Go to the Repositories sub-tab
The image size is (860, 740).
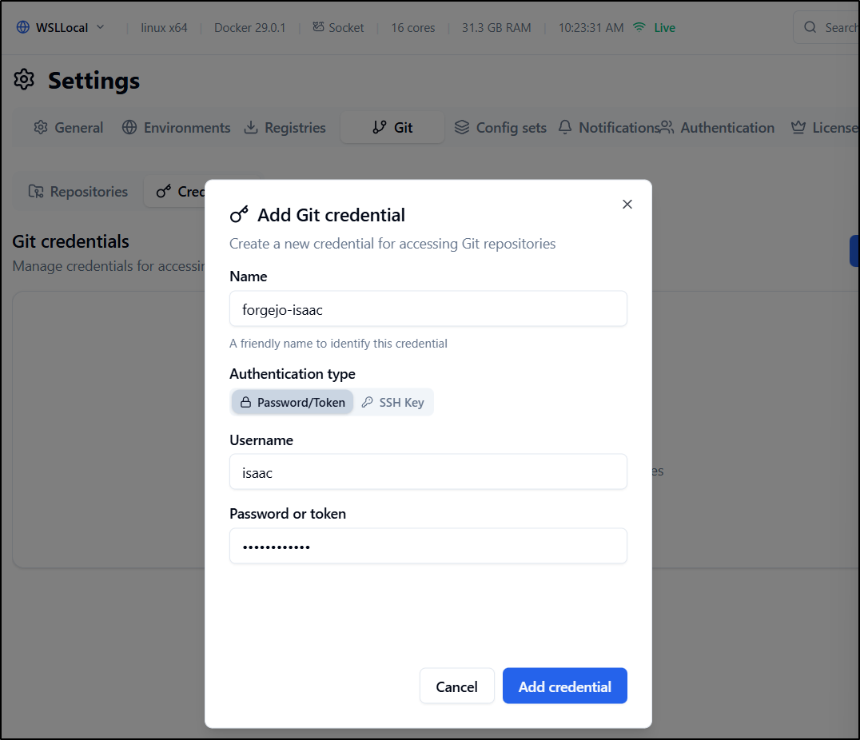[78, 192]
